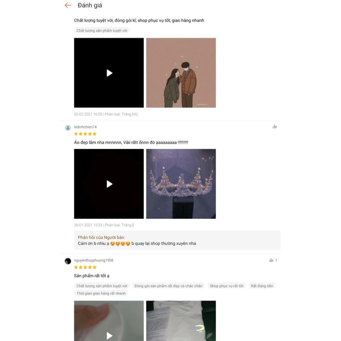The width and height of the screenshot is (341, 341).
Task: Select the 'Rất đáng tiền' tag
Action: pyautogui.click(x=262, y=286)
